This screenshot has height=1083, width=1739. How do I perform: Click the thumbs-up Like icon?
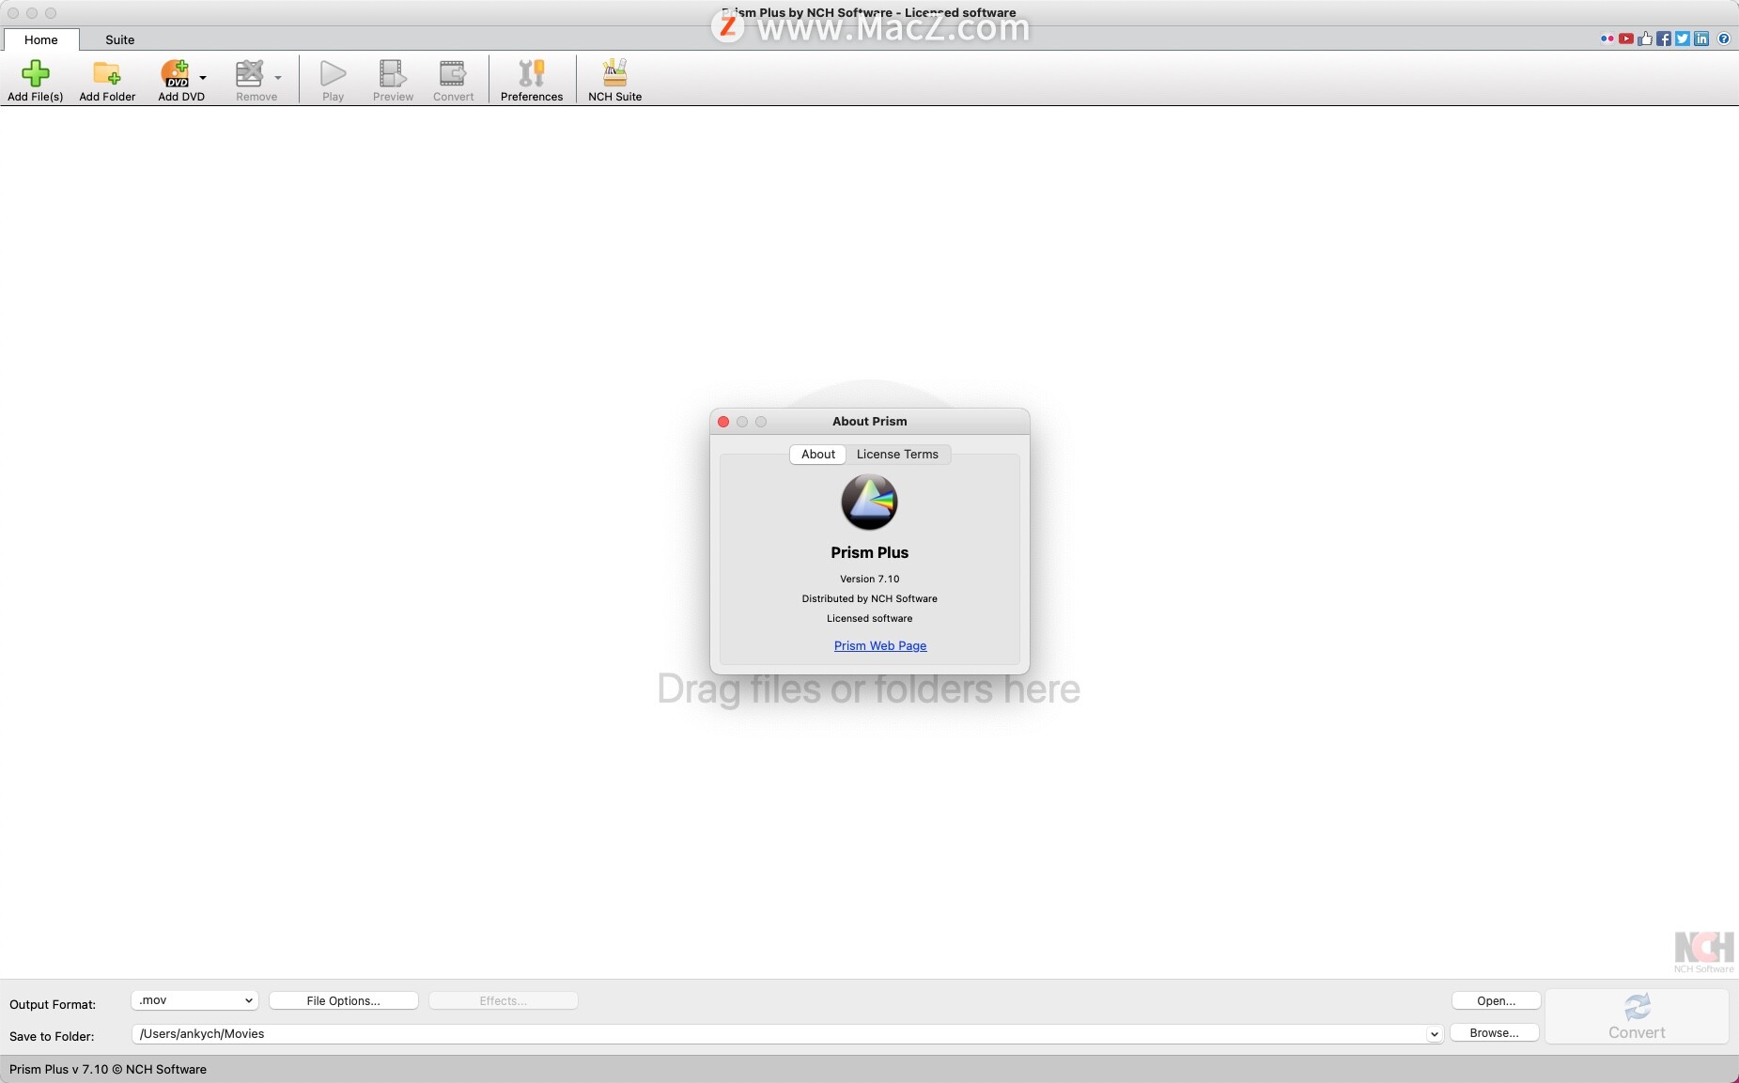pos(1645,39)
